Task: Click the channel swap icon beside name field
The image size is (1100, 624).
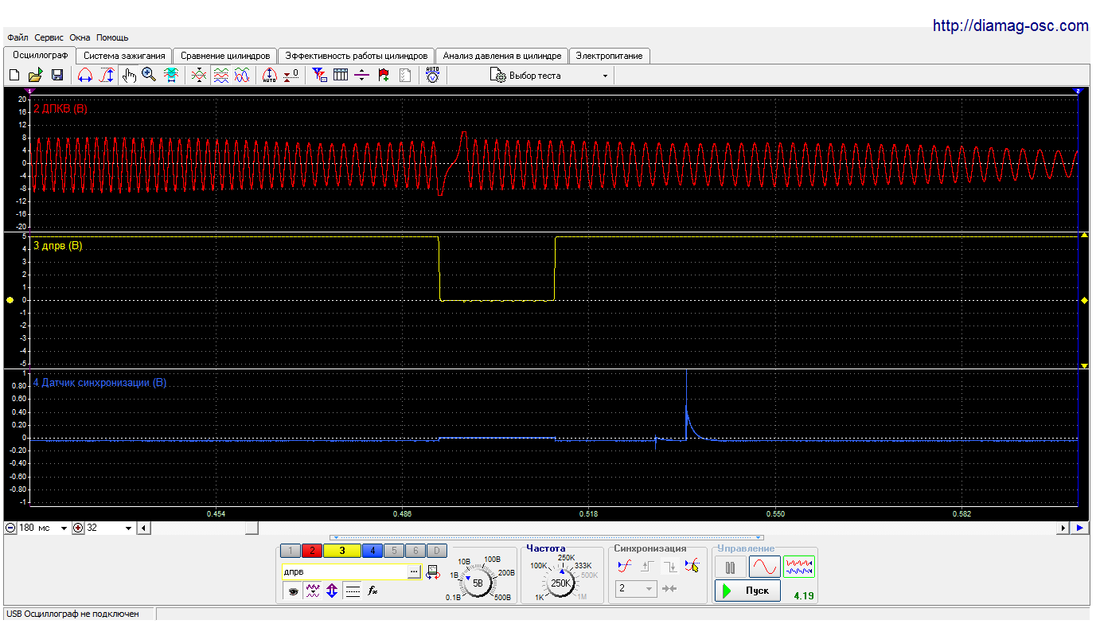Action: (x=432, y=571)
